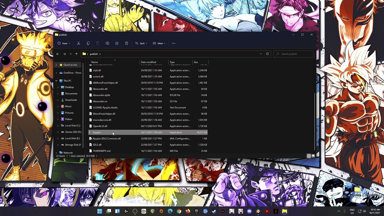Expand Games SSD (D:) drive node
The width and height of the screenshot is (384, 216).
pyautogui.click(x=58, y=132)
